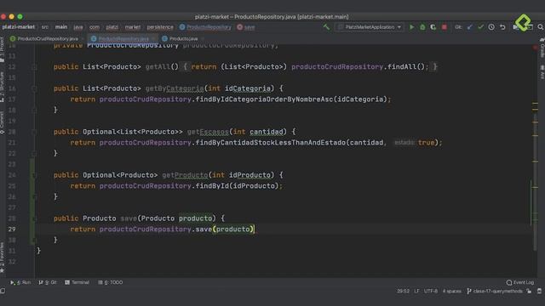Close the Producto.java tab

[203, 38]
